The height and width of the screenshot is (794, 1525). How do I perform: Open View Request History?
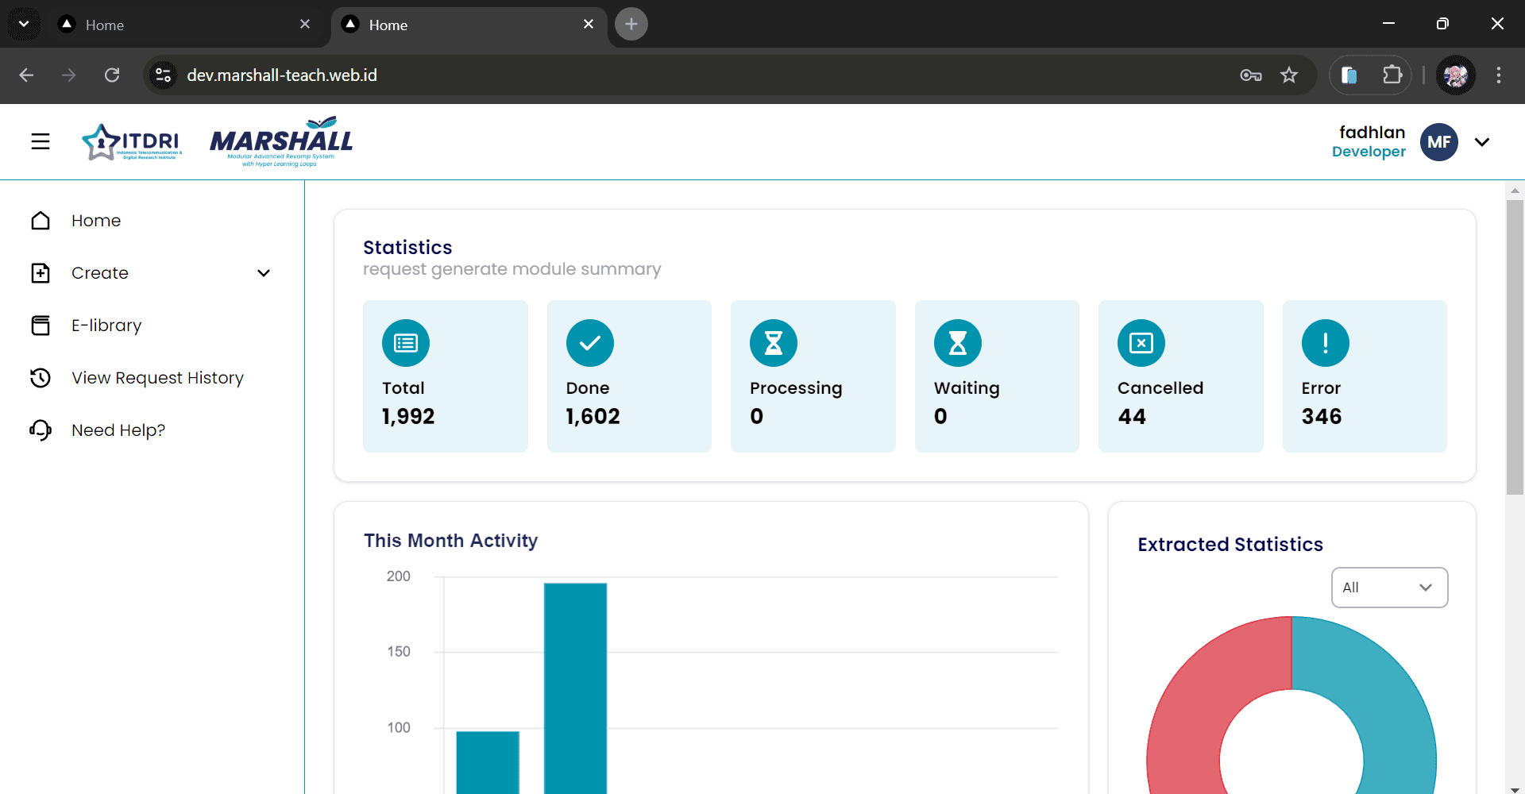point(156,378)
